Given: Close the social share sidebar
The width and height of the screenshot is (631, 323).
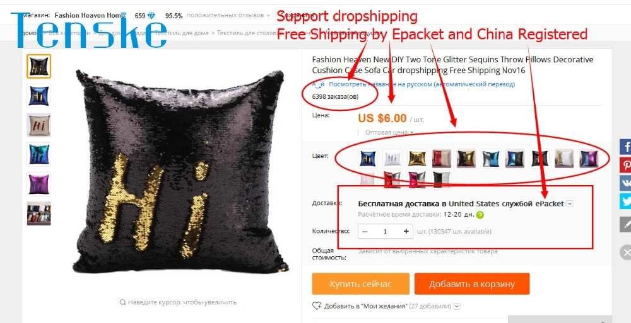Looking at the screenshot, I should click(625, 252).
